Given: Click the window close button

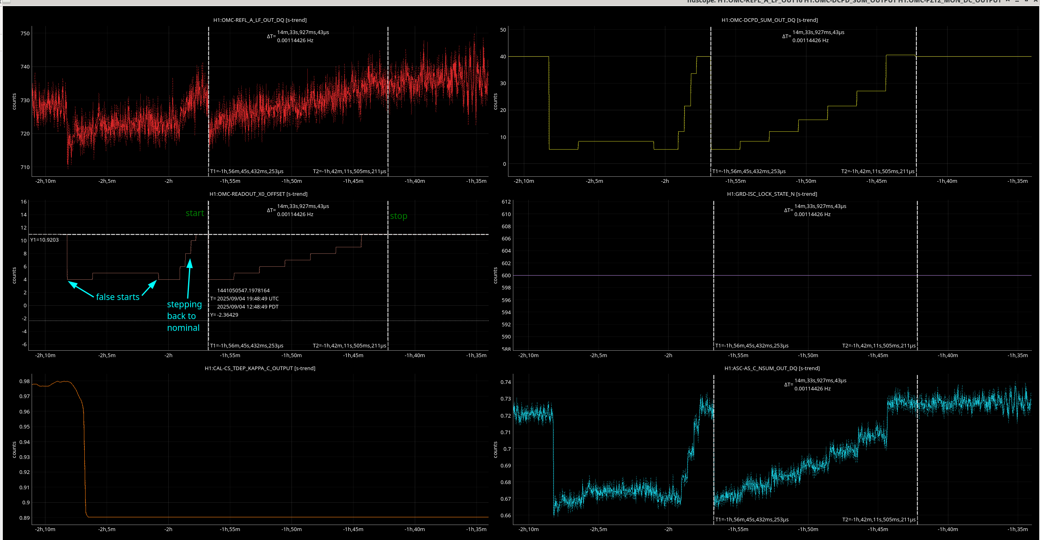Looking at the screenshot, I should 1035,2.
